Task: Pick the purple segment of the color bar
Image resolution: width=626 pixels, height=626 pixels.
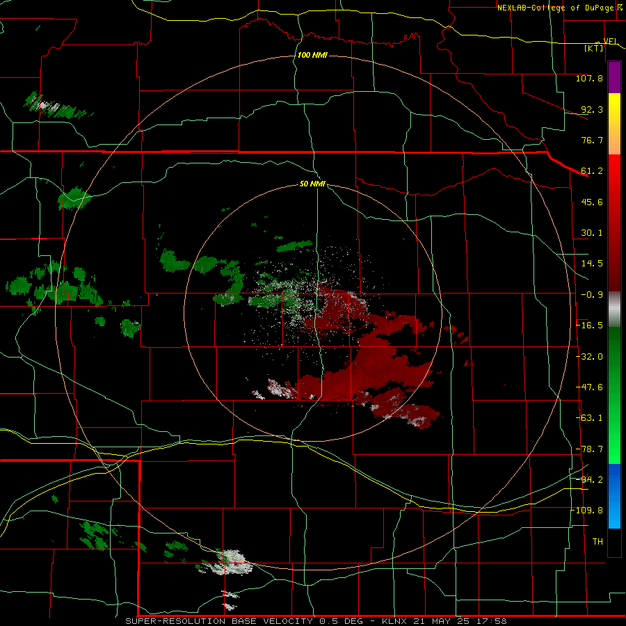Action: point(614,78)
